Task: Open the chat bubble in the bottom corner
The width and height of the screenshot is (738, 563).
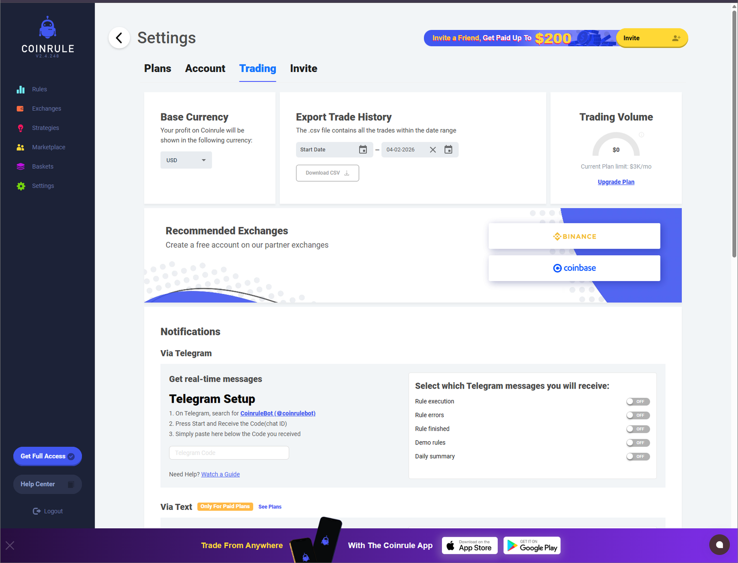Action: [x=719, y=545]
